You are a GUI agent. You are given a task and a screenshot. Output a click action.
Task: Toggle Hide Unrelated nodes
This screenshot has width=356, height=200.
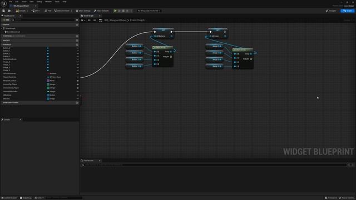tap(62, 11)
